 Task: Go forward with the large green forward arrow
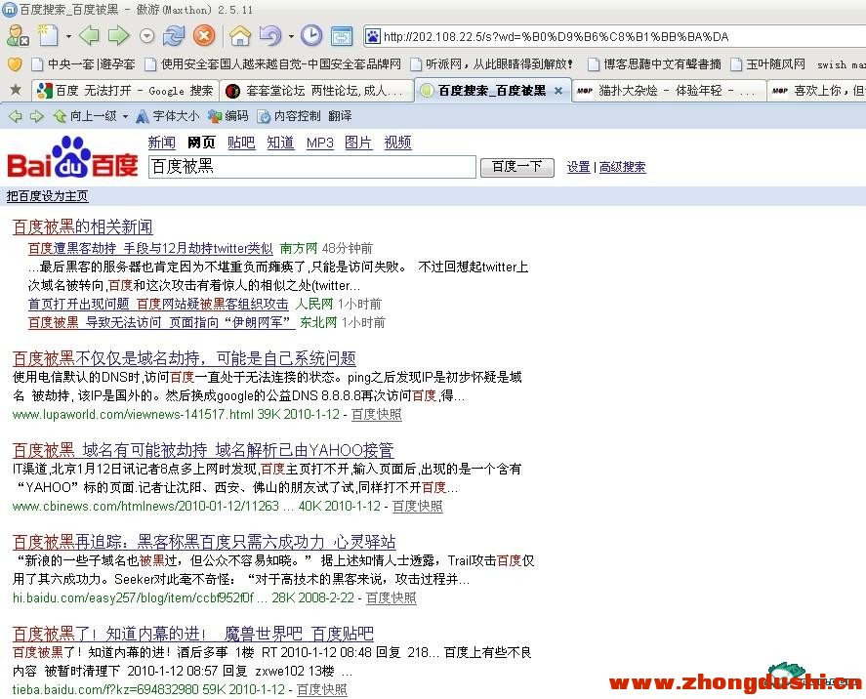tap(118, 36)
